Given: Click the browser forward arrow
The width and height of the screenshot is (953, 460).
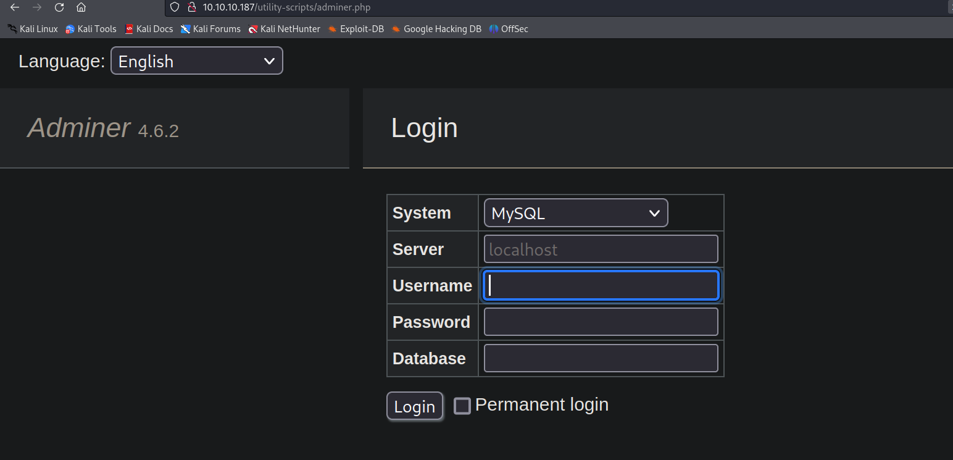Looking at the screenshot, I should (37, 7).
